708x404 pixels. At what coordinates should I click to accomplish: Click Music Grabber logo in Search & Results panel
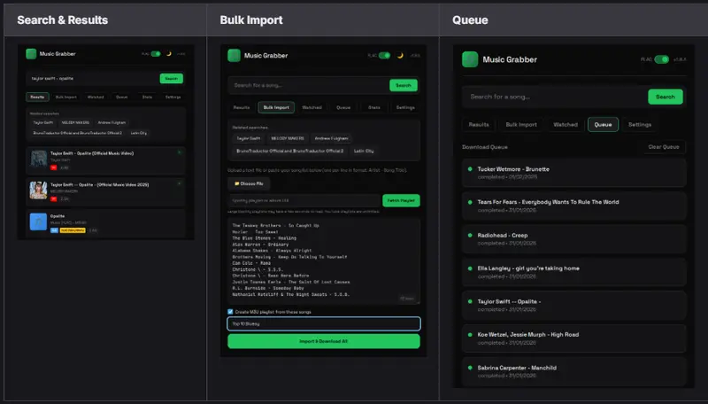point(31,54)
